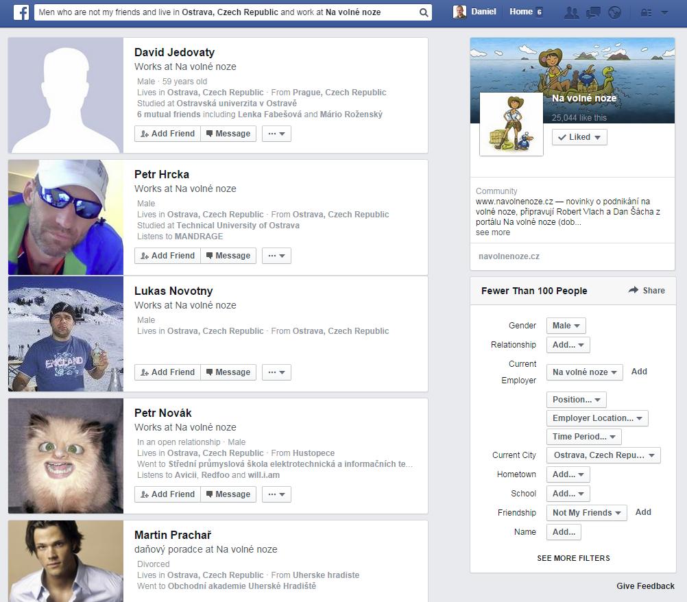
Task: Open the Position filter dropdown
Action: click(x=577, y=400)
